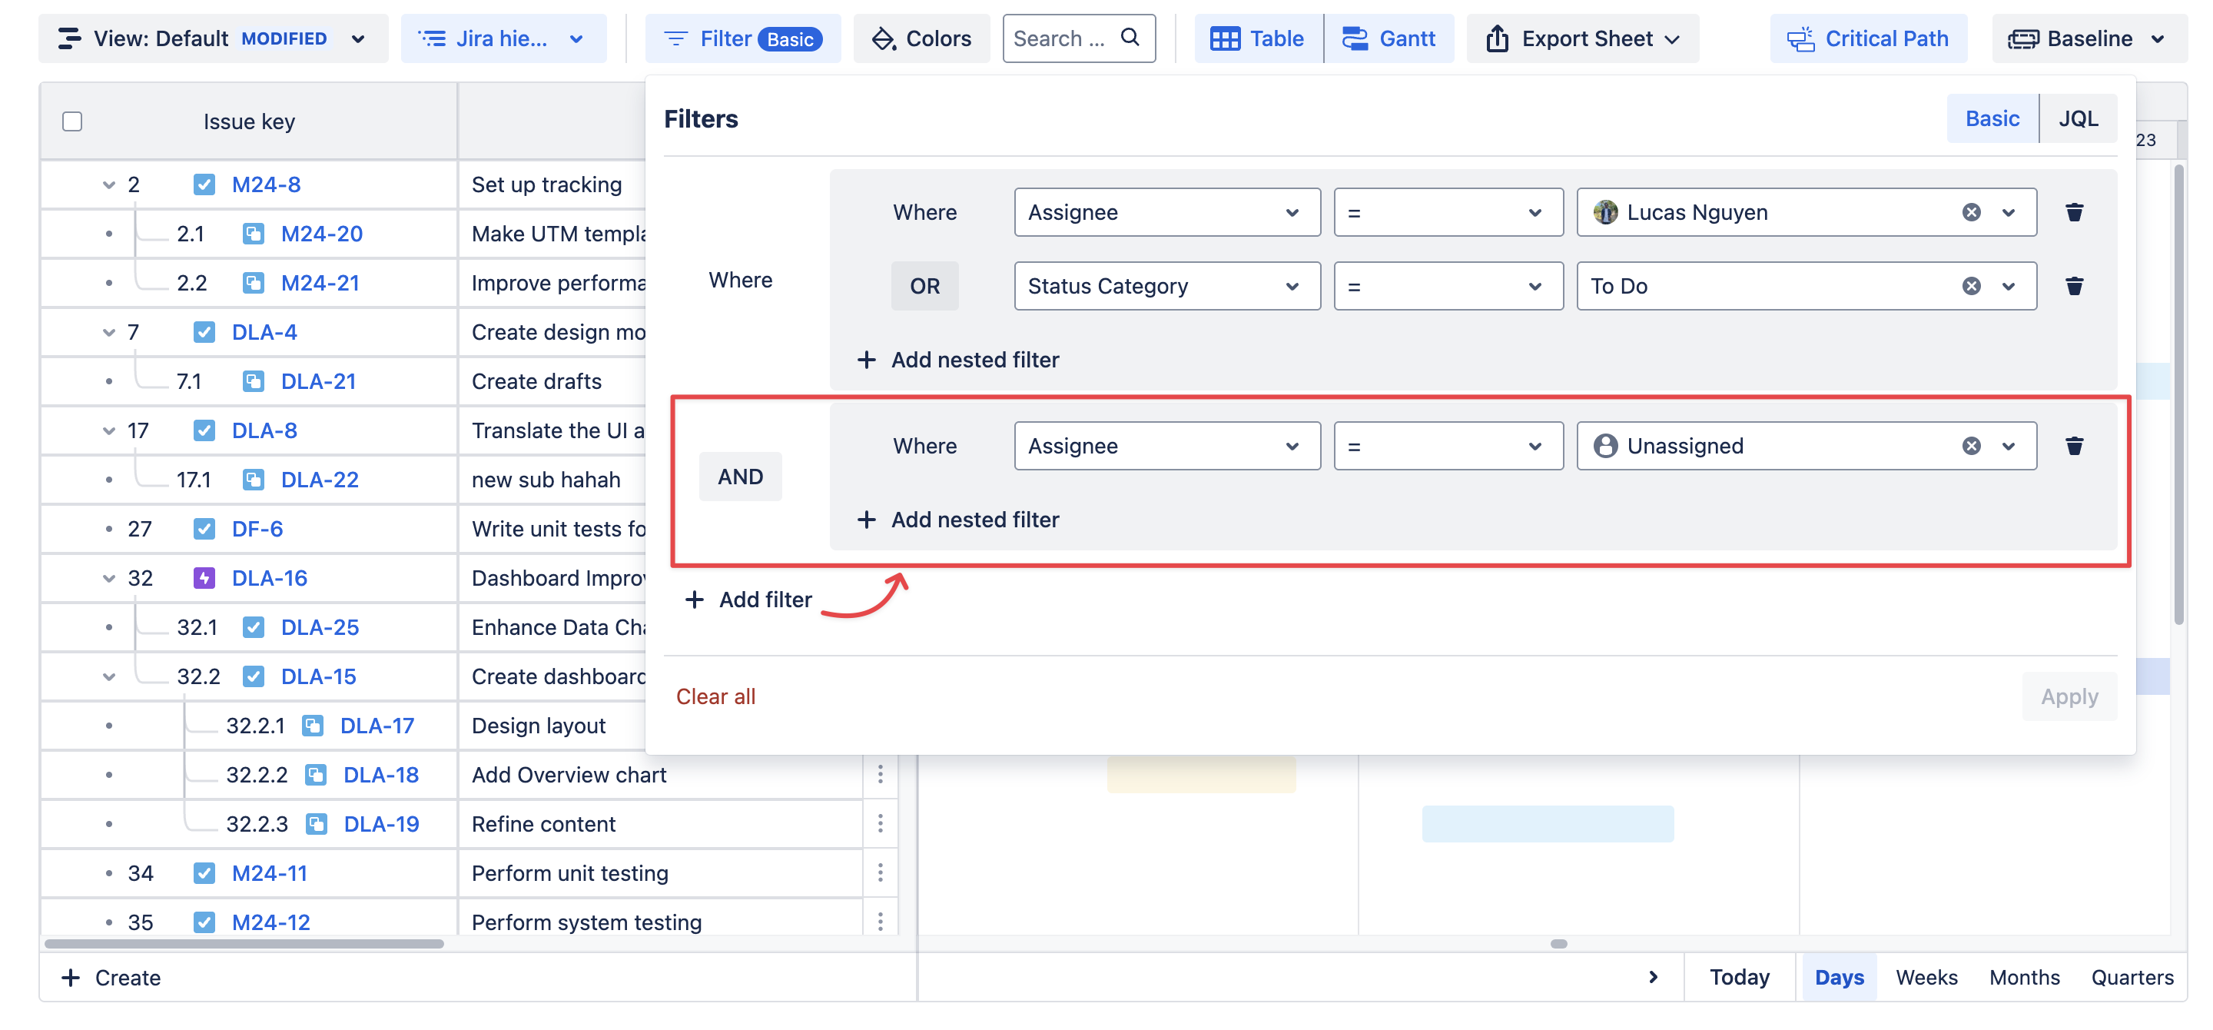Viewport: 2213px width, 1030px height.
Task: Clear the Lucas Nguyen value
Action: click(1971, 212)
